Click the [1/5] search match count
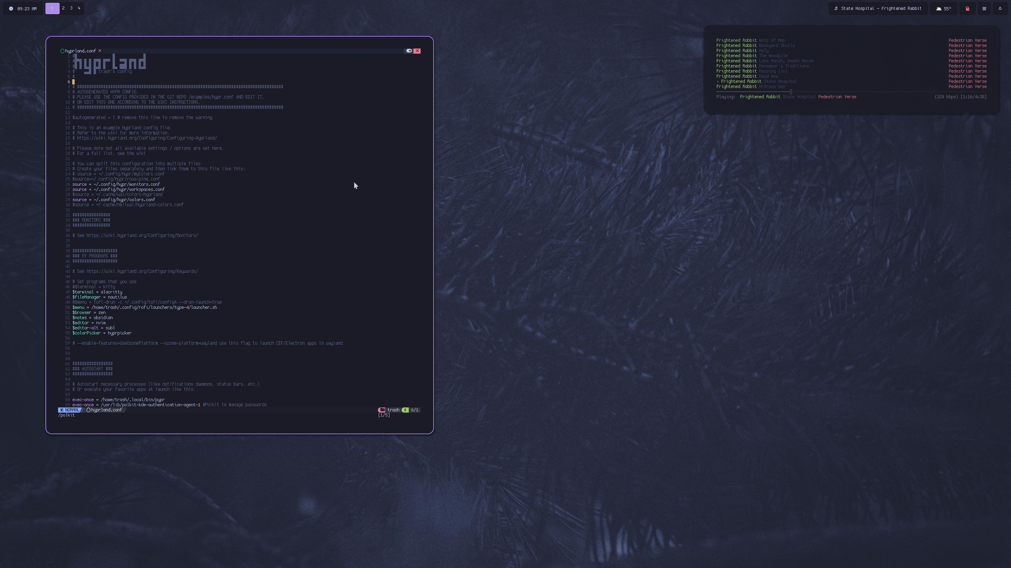 click(384, 415)
